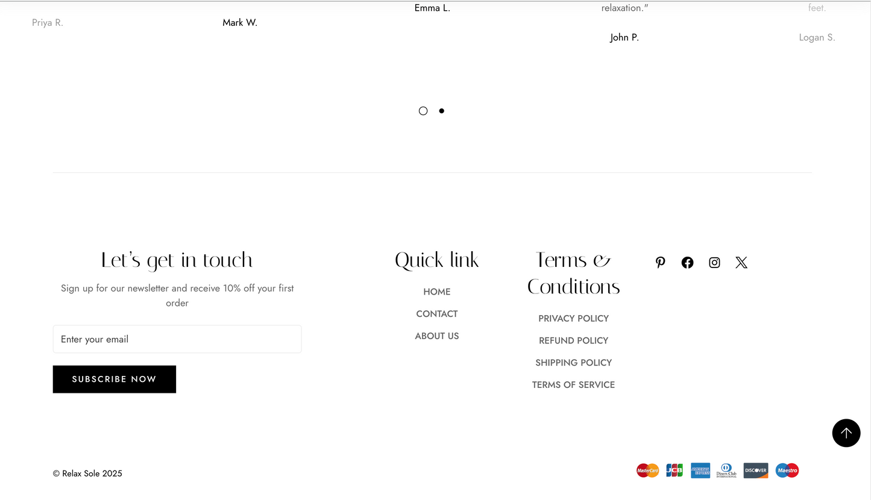
Task: Click the back-to-top arrow button
Action: click(846, 433)
